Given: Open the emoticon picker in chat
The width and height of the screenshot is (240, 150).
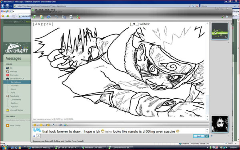Looking at the screenshot, I should [35, 125].
